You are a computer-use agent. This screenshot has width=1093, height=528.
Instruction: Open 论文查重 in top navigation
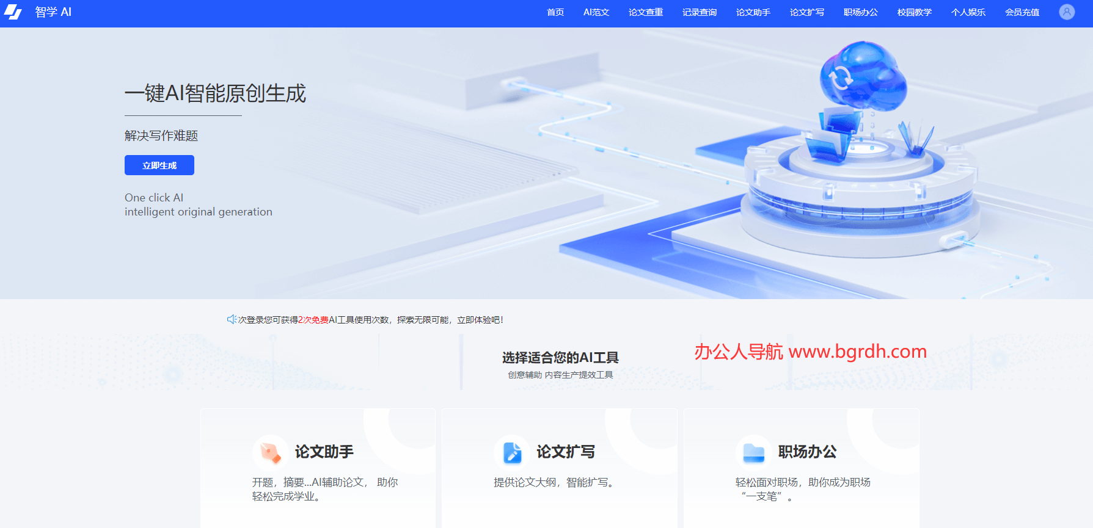(x=645, y=12)
